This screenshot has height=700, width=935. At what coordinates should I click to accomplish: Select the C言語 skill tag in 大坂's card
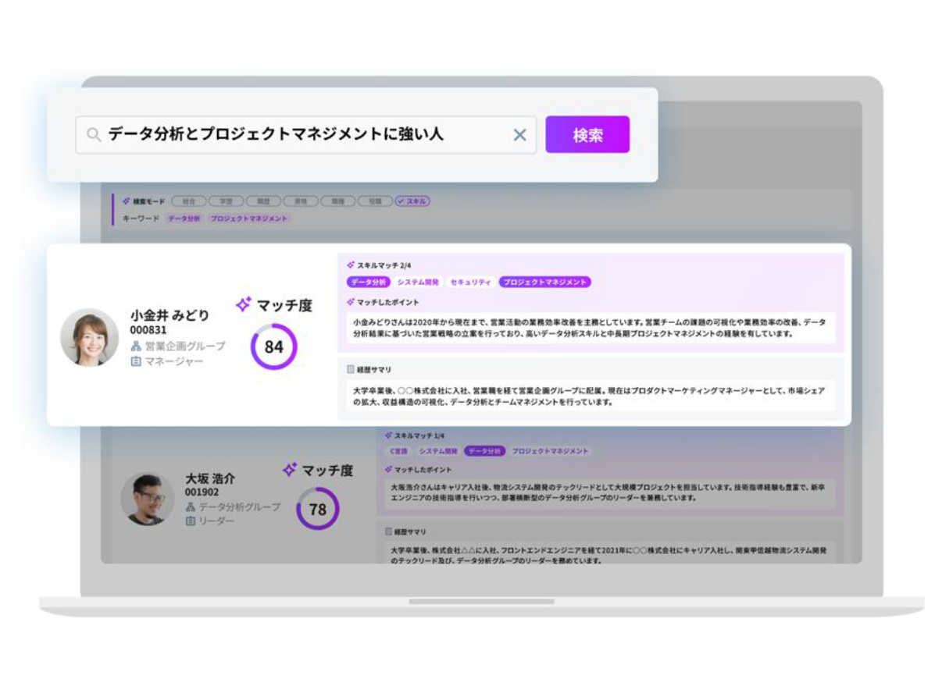(x=399, y=452)
